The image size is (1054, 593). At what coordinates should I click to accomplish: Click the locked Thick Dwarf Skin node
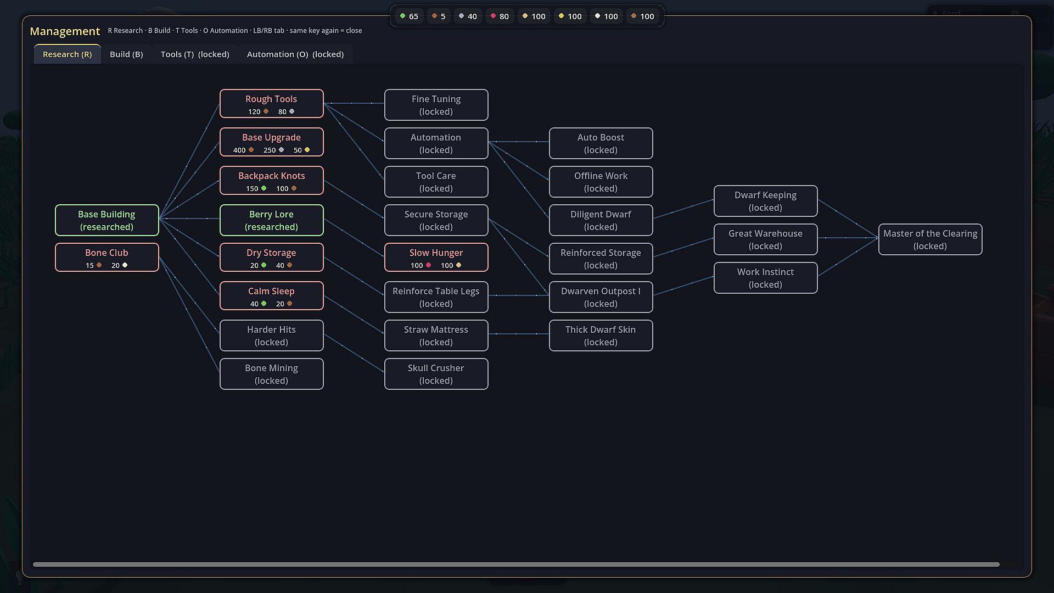pos(601,335)
